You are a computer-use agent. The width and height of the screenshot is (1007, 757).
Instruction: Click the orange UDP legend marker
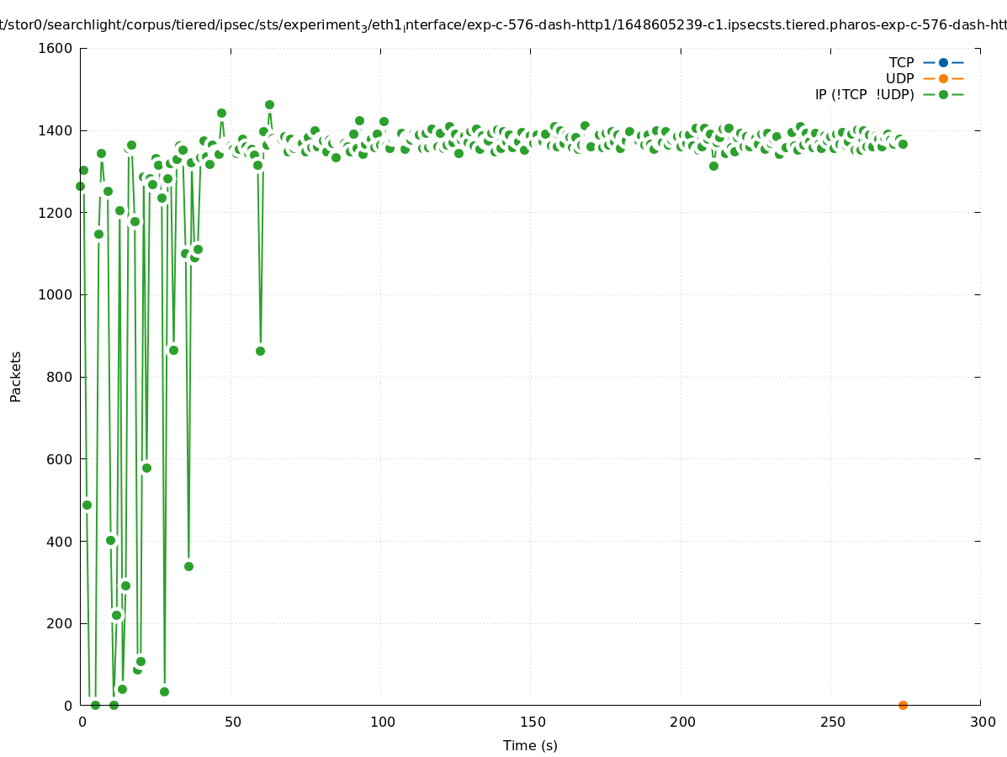943,78
